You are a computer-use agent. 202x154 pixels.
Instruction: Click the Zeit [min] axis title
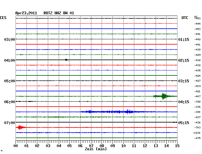tap(96, 149)
